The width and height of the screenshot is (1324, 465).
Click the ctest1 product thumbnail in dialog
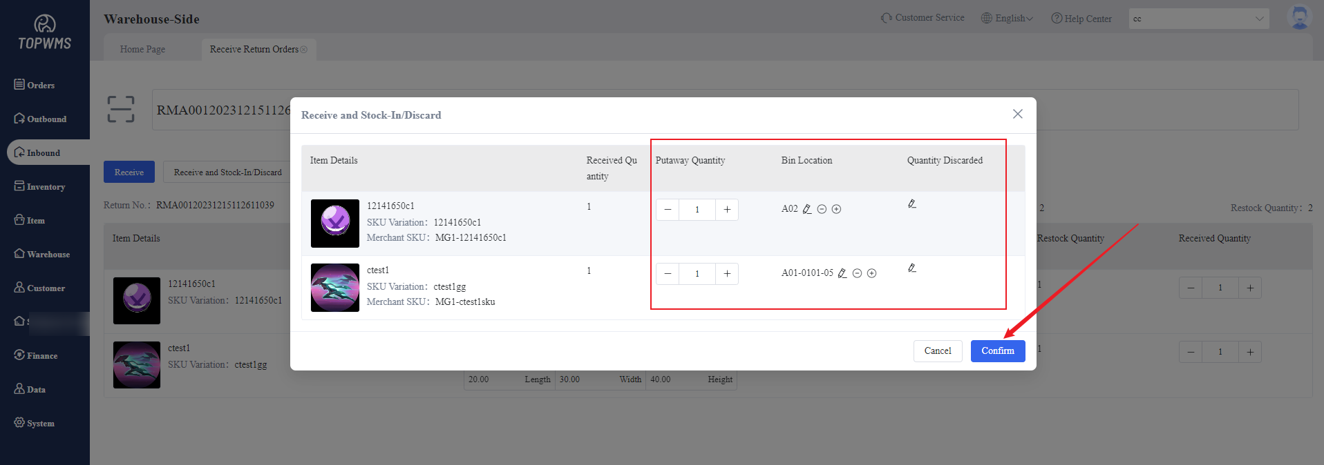click(335, 288)
